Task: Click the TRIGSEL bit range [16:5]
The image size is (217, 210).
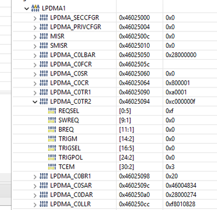Action: point(126,148)
